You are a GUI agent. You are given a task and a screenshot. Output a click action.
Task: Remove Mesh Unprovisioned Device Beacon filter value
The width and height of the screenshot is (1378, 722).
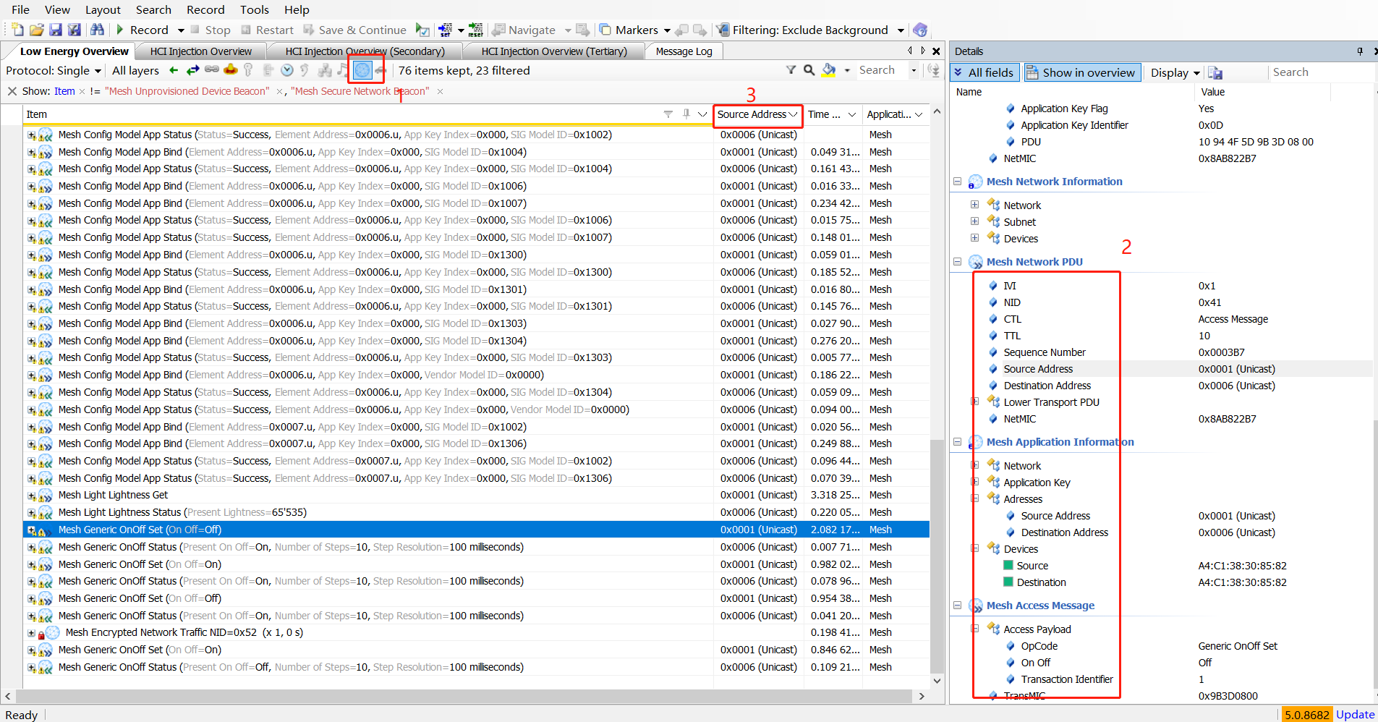pos(279,91)
